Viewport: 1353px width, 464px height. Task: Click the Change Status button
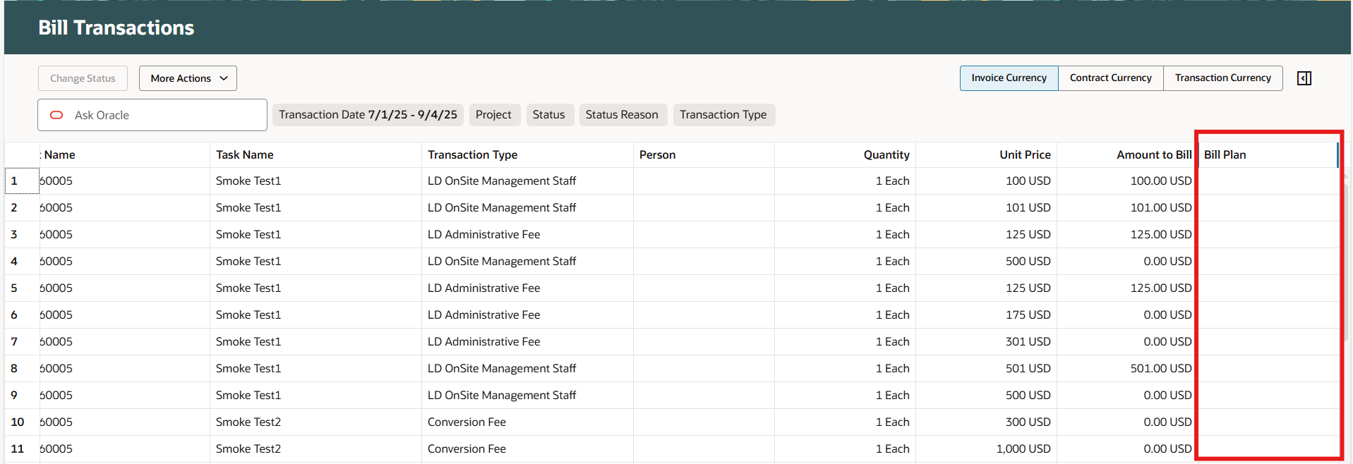coord(83,78)
